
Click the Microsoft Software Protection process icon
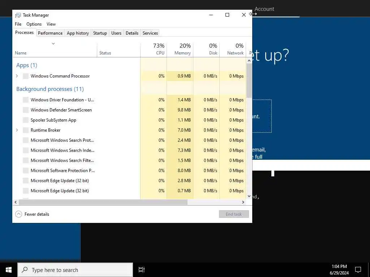coord(26,171)
